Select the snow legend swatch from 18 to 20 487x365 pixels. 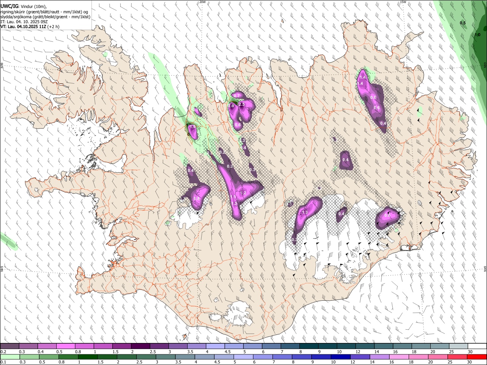(421, 346)
